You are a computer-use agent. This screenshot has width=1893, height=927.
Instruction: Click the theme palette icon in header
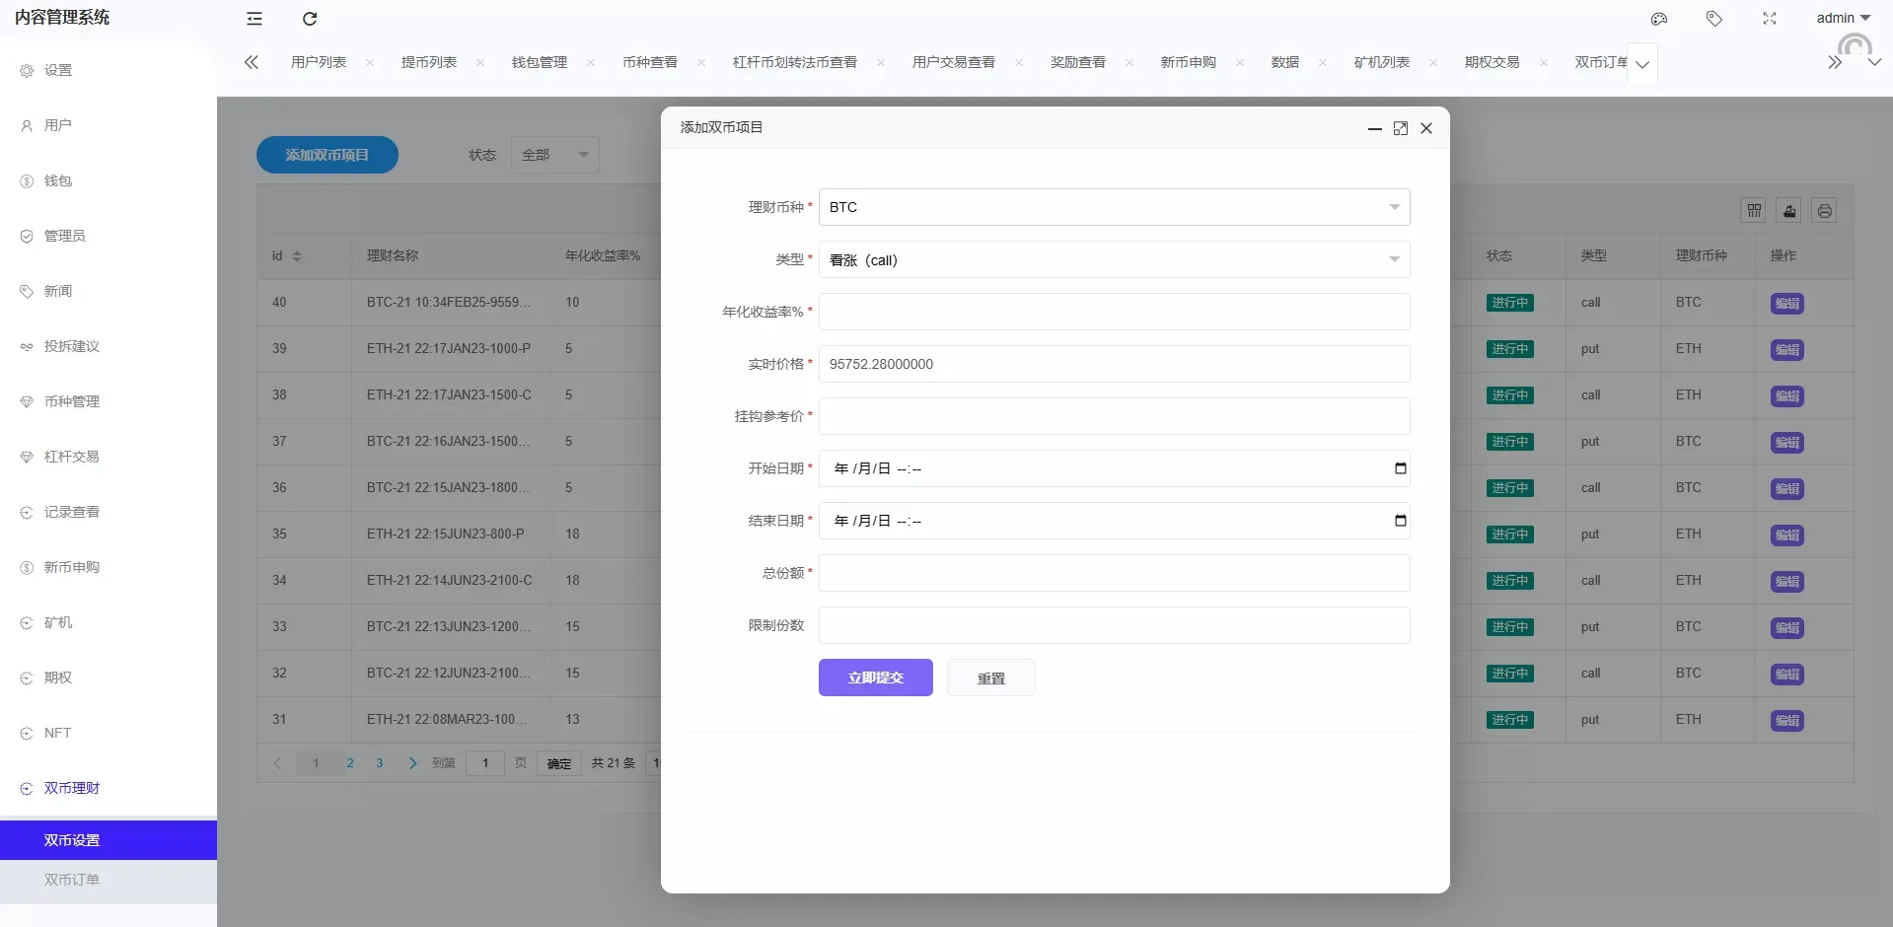click(x=1658, y=19)
